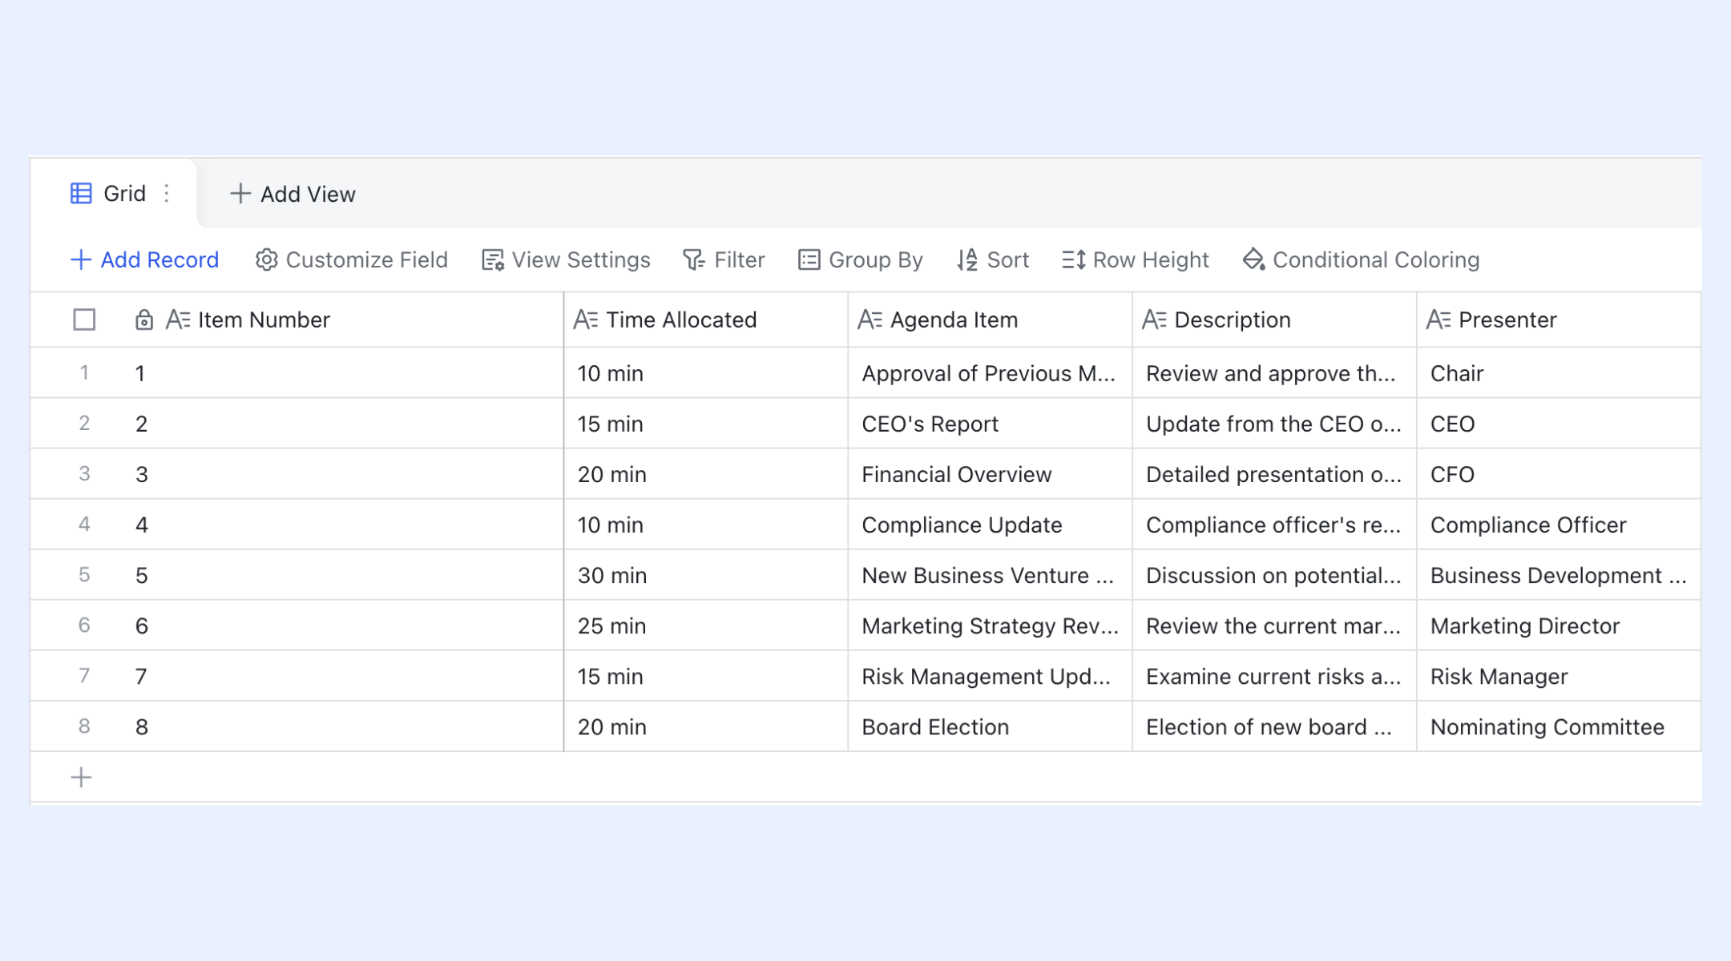Open the Grid view options menu
The width and height of the screenshot is (1731, 961).
pos(167,194)
